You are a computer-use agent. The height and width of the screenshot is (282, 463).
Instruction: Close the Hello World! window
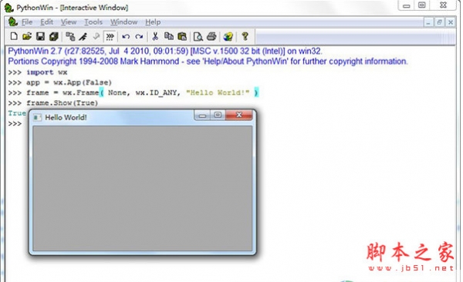pyautogui.click(x=239, y=115)
